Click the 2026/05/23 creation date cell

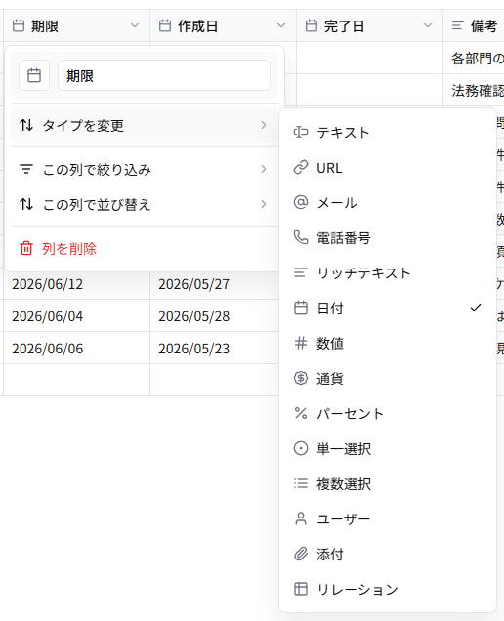(215, 349)
